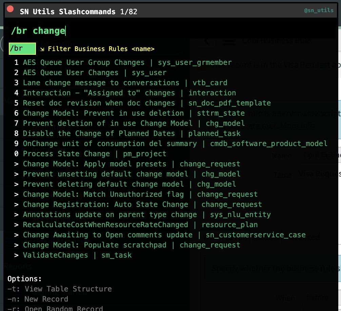Open 'Change Model: Apply model presets' result

132,164
